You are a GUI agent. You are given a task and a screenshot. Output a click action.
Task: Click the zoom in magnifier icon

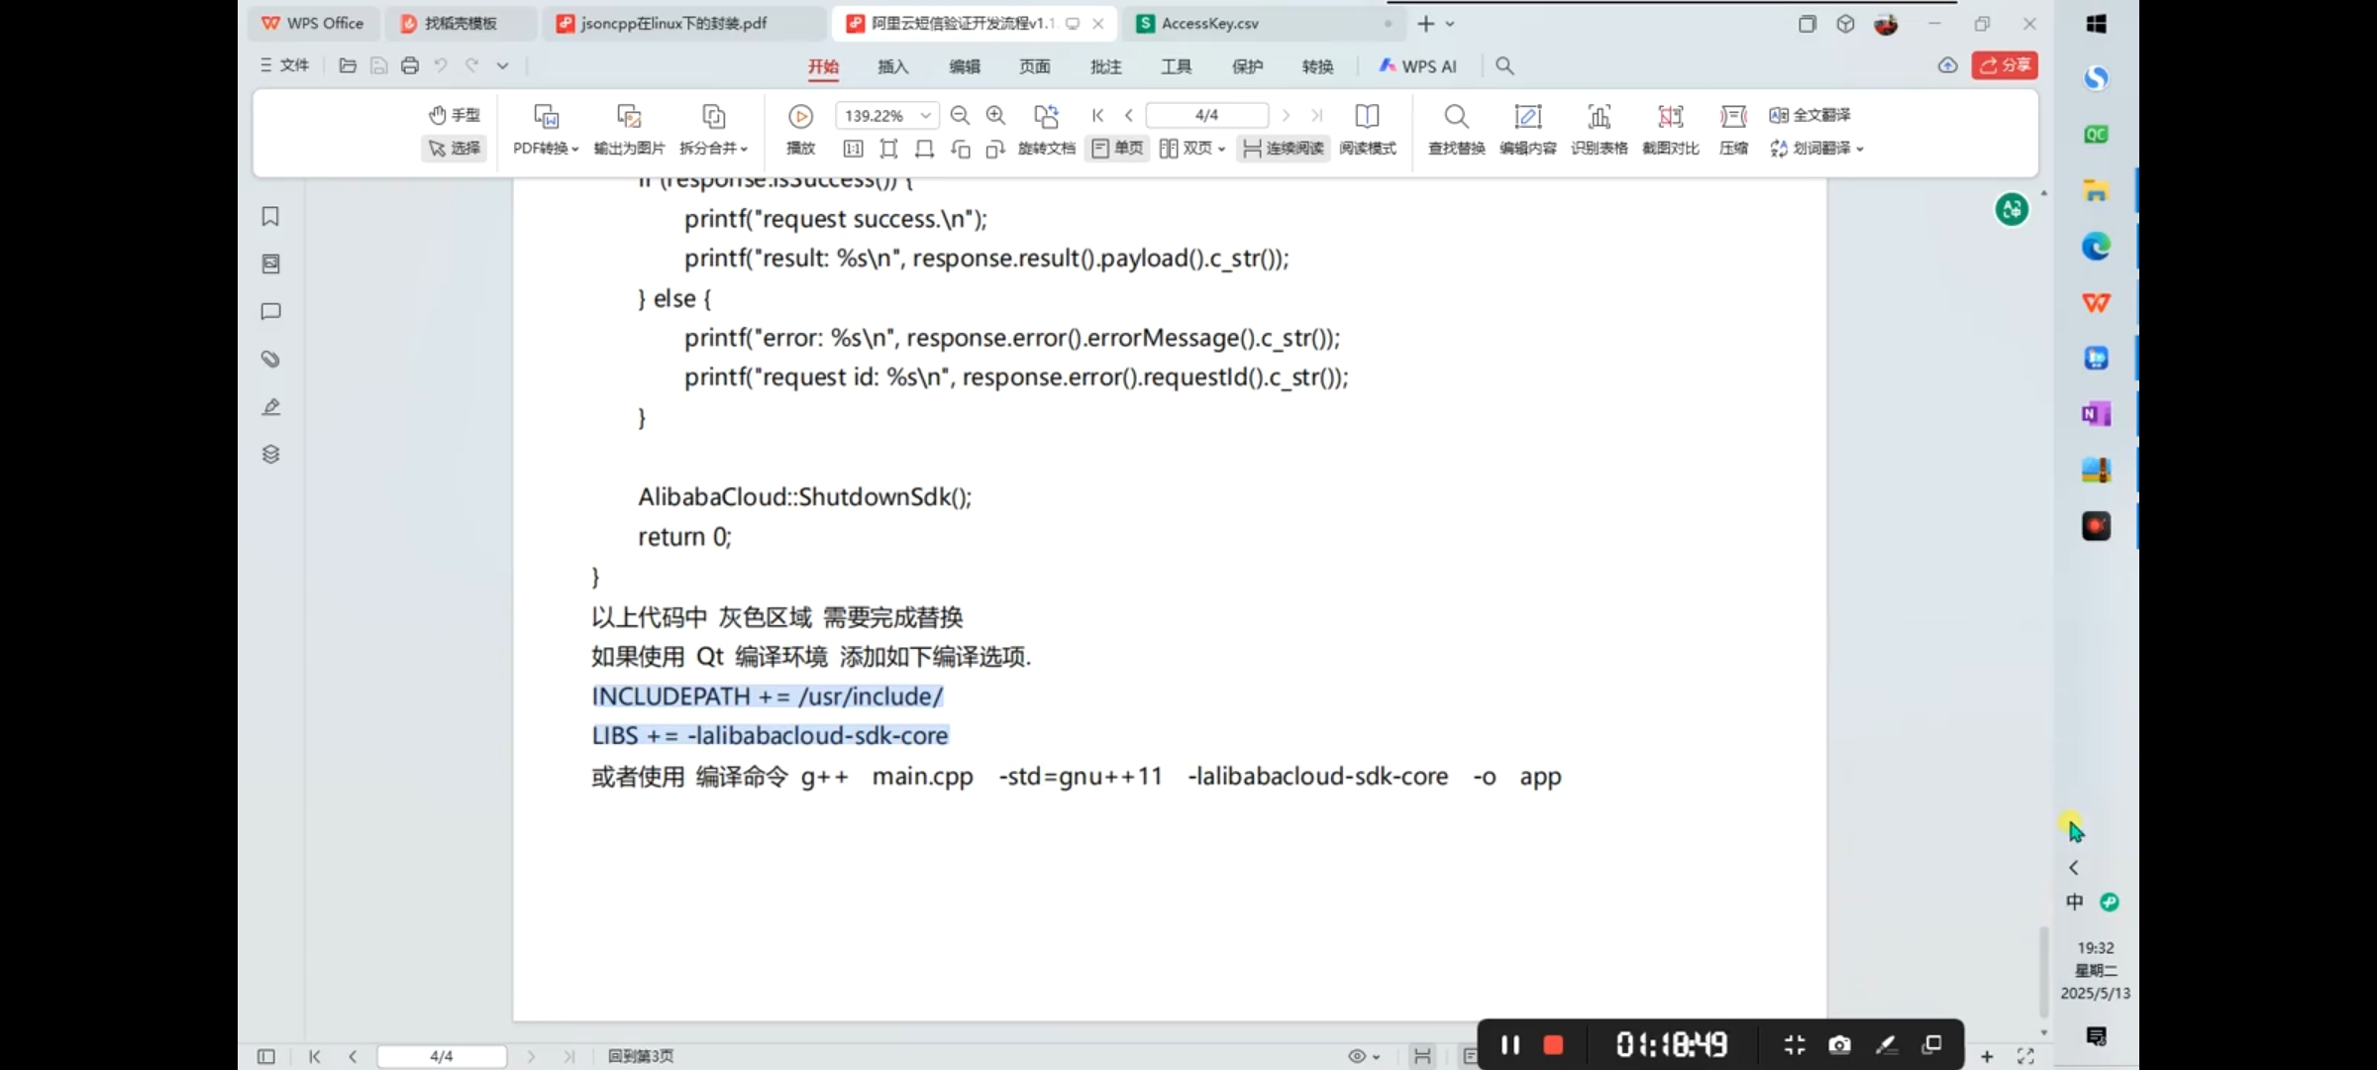(x=995, y=116)
